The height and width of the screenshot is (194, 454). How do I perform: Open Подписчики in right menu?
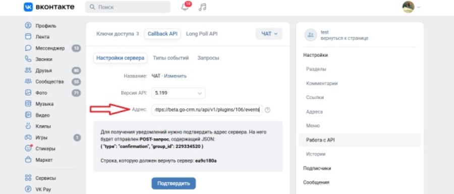click(317, 168)
